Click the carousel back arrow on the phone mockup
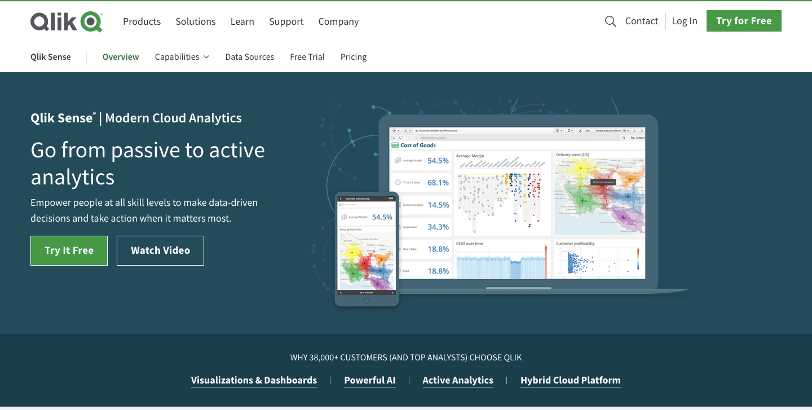Image resolution: width=812 pixels, height=410 pixels. coord(341,293)
